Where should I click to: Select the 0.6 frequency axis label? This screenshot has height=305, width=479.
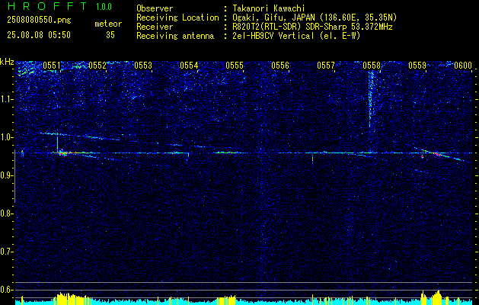click(7, 290)
